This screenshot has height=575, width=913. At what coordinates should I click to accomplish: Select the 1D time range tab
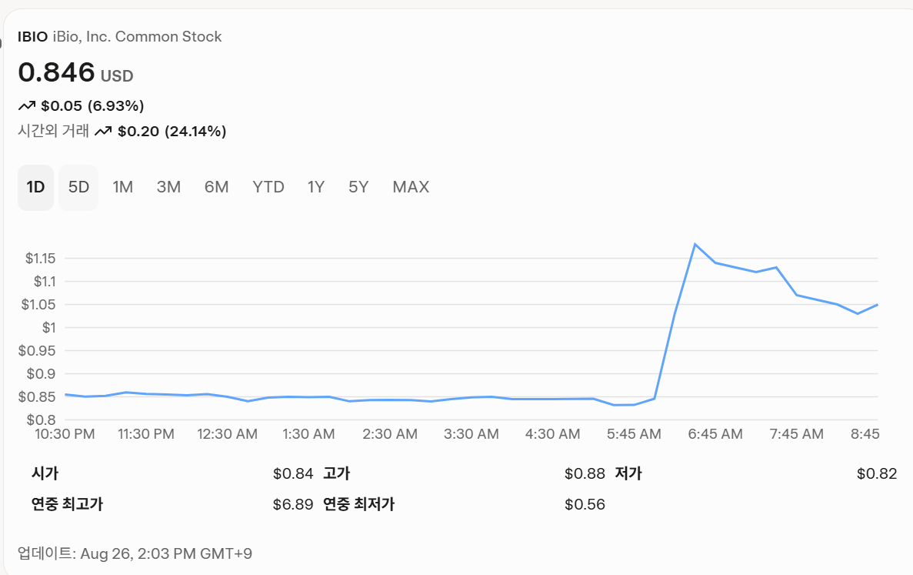tap(35, 187)
